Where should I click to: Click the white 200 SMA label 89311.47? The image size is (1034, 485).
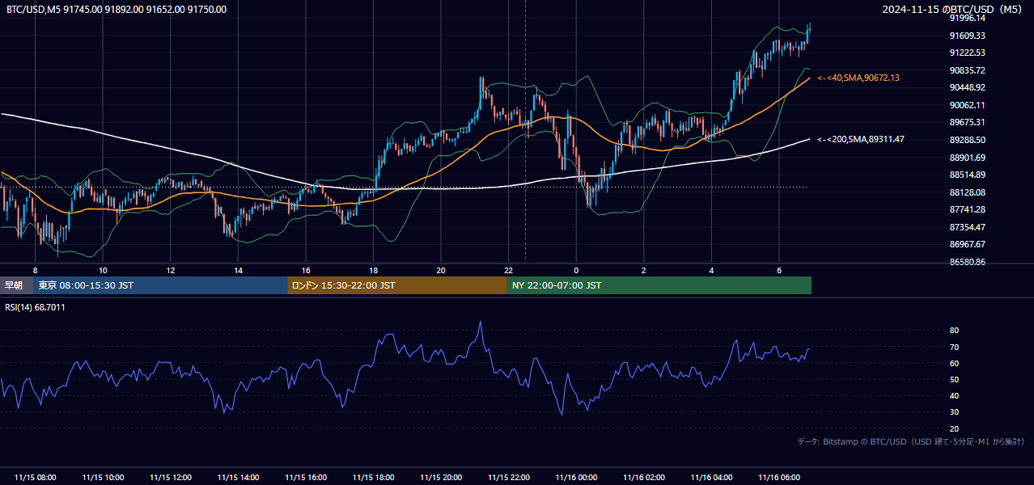[x=861, y=139]
